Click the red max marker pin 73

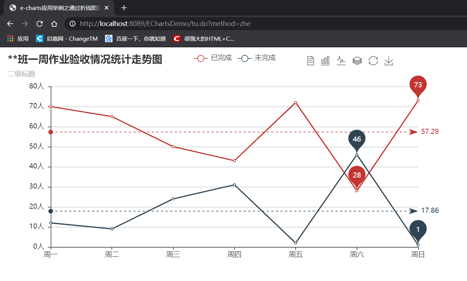(x=418, y=85)
